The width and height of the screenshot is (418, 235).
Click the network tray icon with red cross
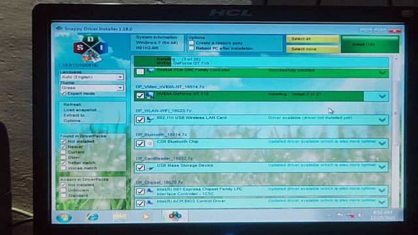click(351, 215)
